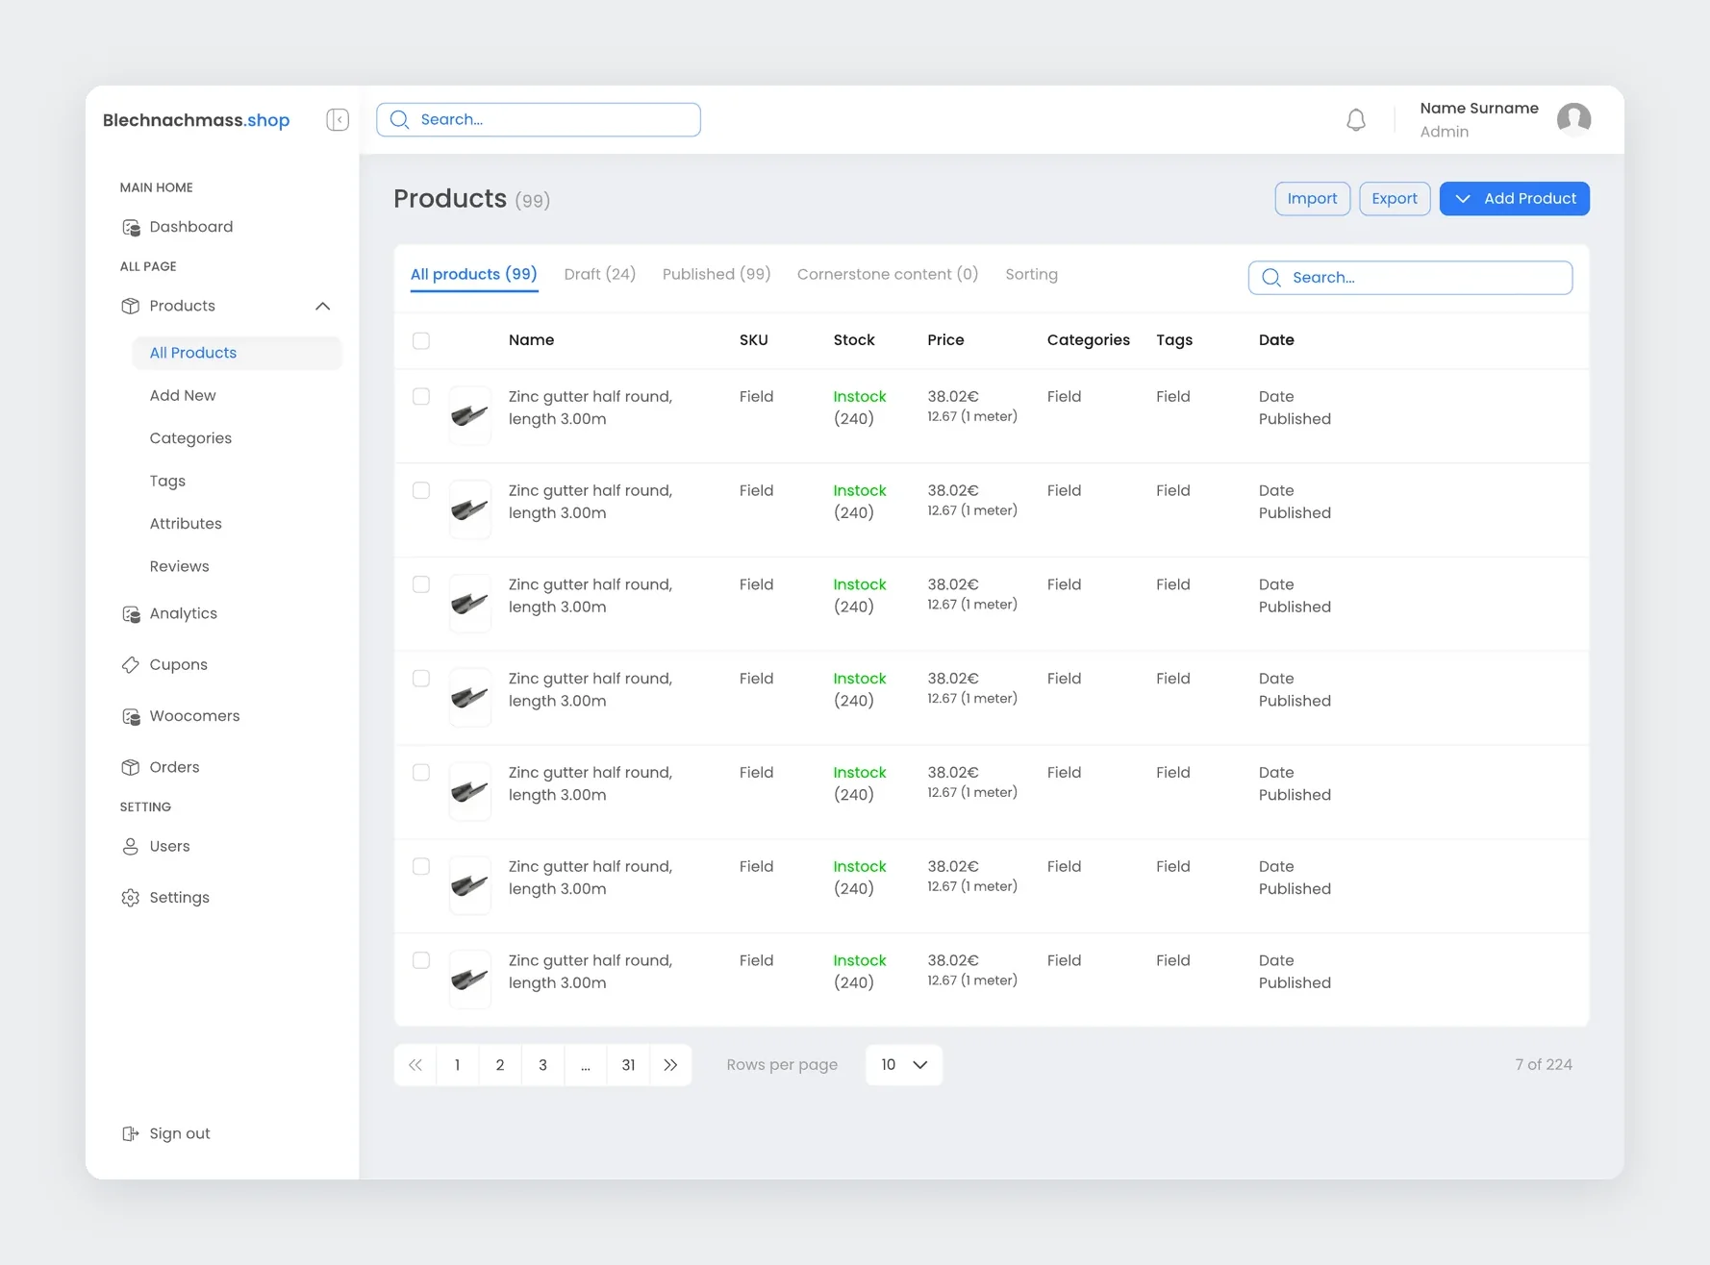1710x1265 pixels.
Task: Open Tags in the sidebar
Action: point(167,482)
